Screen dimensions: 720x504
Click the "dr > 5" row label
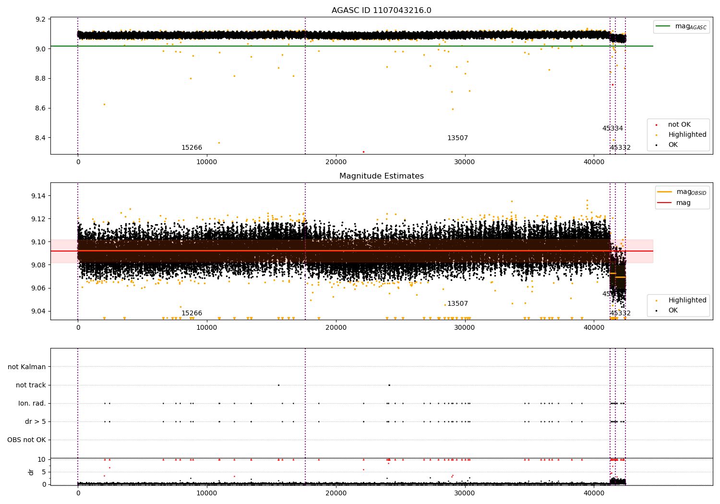(x=36, y=421)
